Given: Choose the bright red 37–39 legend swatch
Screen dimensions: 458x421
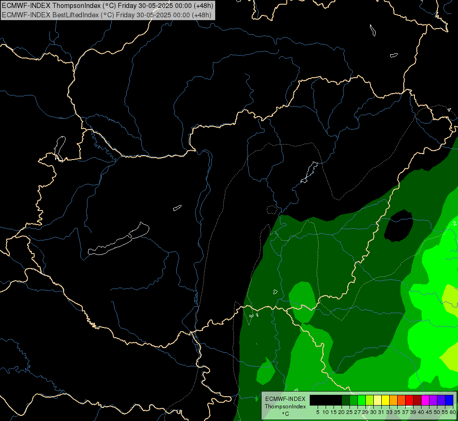Looking at the screenshot, I should coord(409,400).
